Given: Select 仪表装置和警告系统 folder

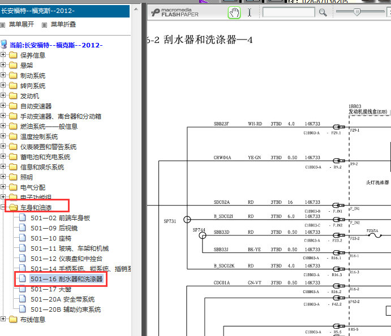Looking at the screenshot, I should tap(48, 147).
